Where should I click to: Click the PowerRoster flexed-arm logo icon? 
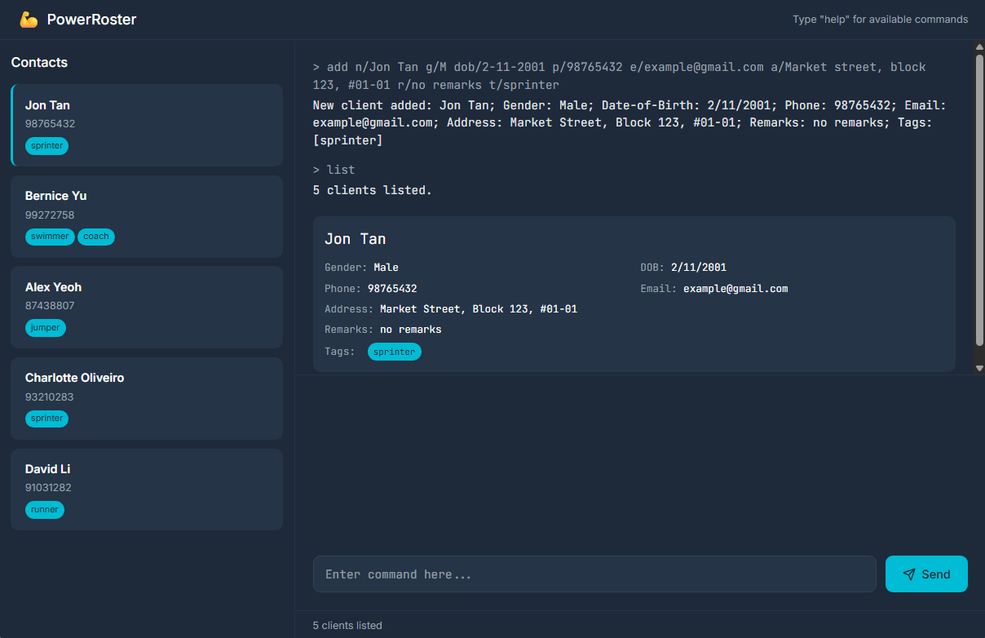[x=29, y=20]
